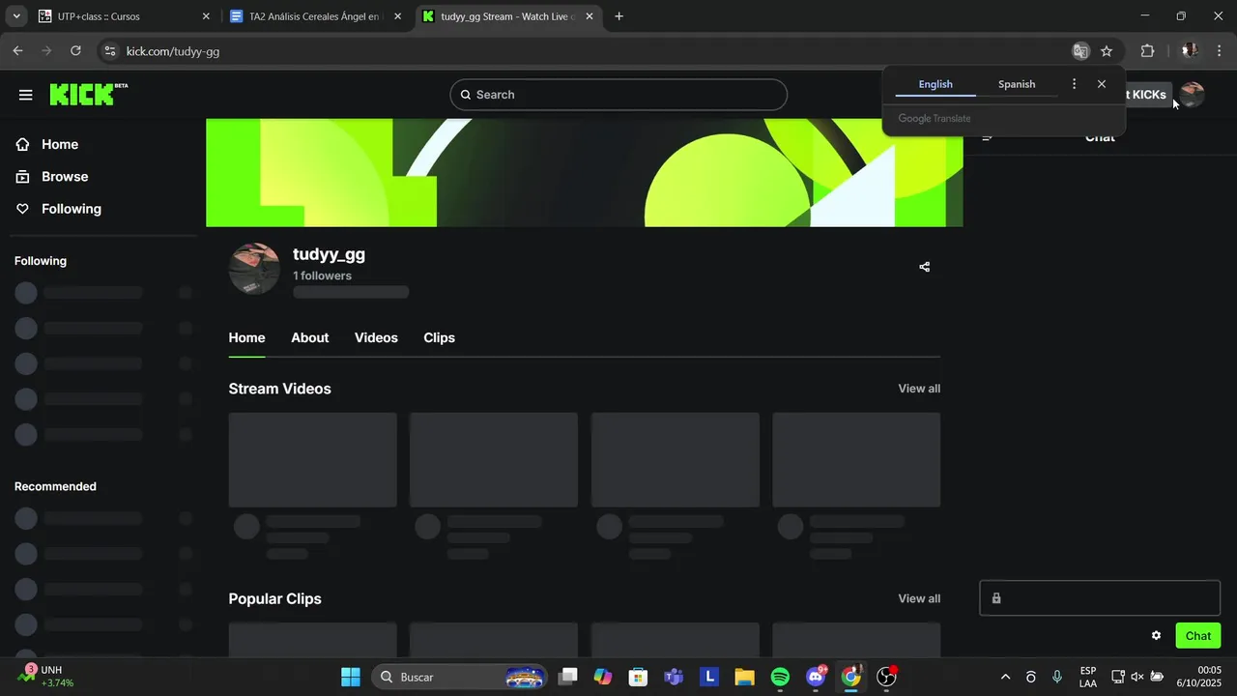Screen dimensions: 1237x696
Task: Open Discord from the taskbar
Action: click(816, 677)
